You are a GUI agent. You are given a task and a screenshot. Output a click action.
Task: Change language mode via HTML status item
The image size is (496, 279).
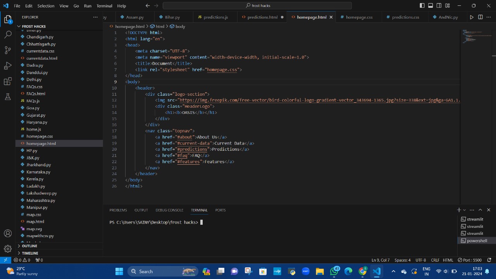pos(448,260)
